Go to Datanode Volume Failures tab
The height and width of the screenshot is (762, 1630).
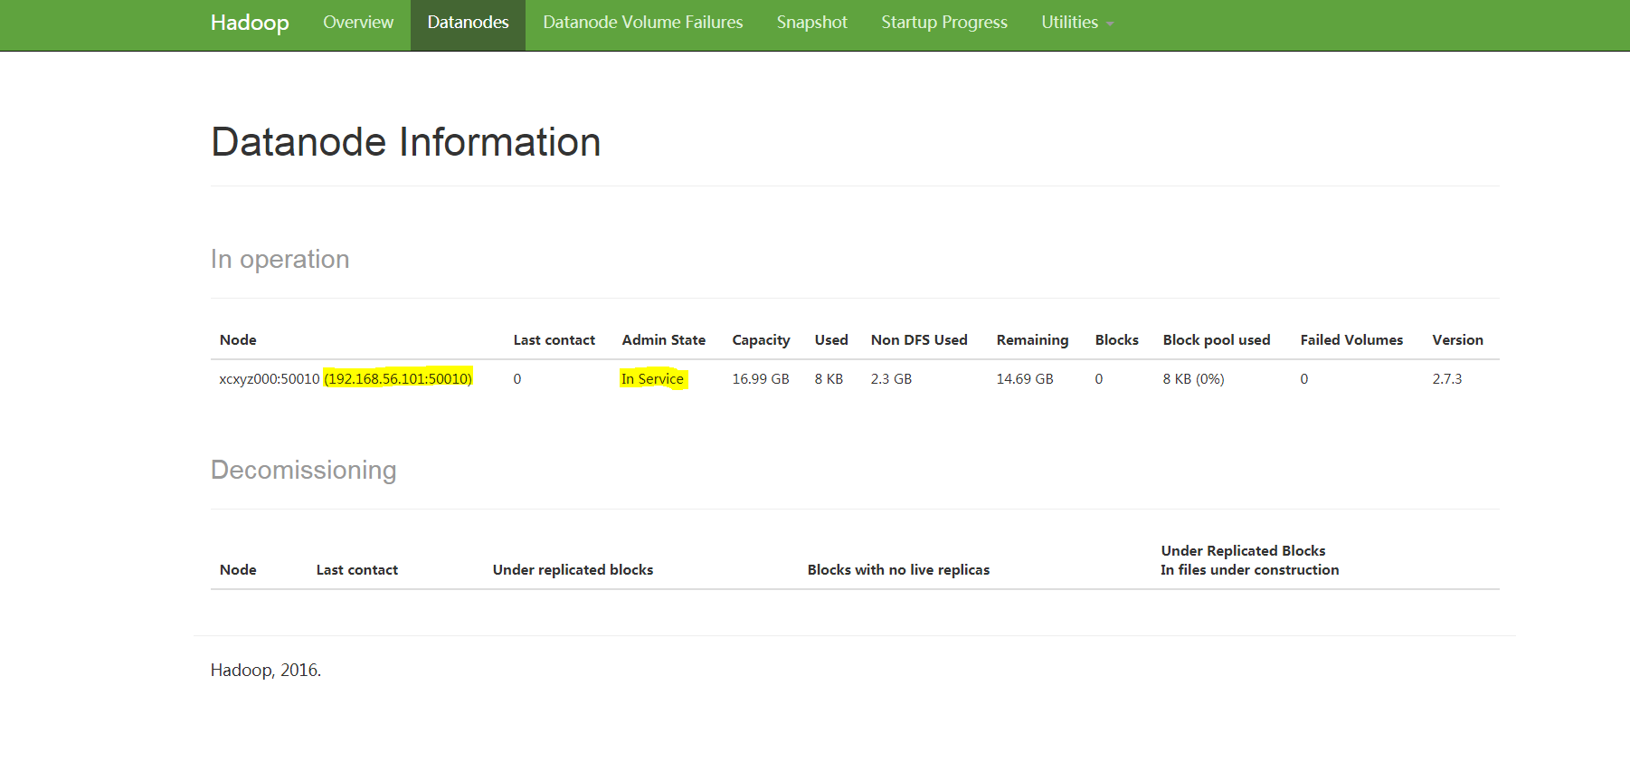coord(643,23)
